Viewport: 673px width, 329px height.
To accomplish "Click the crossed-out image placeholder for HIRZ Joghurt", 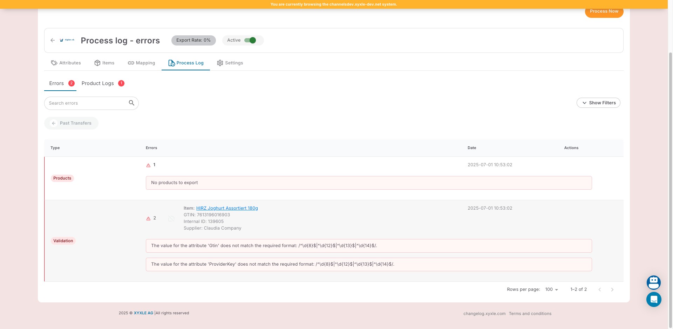I will point(171,218).
